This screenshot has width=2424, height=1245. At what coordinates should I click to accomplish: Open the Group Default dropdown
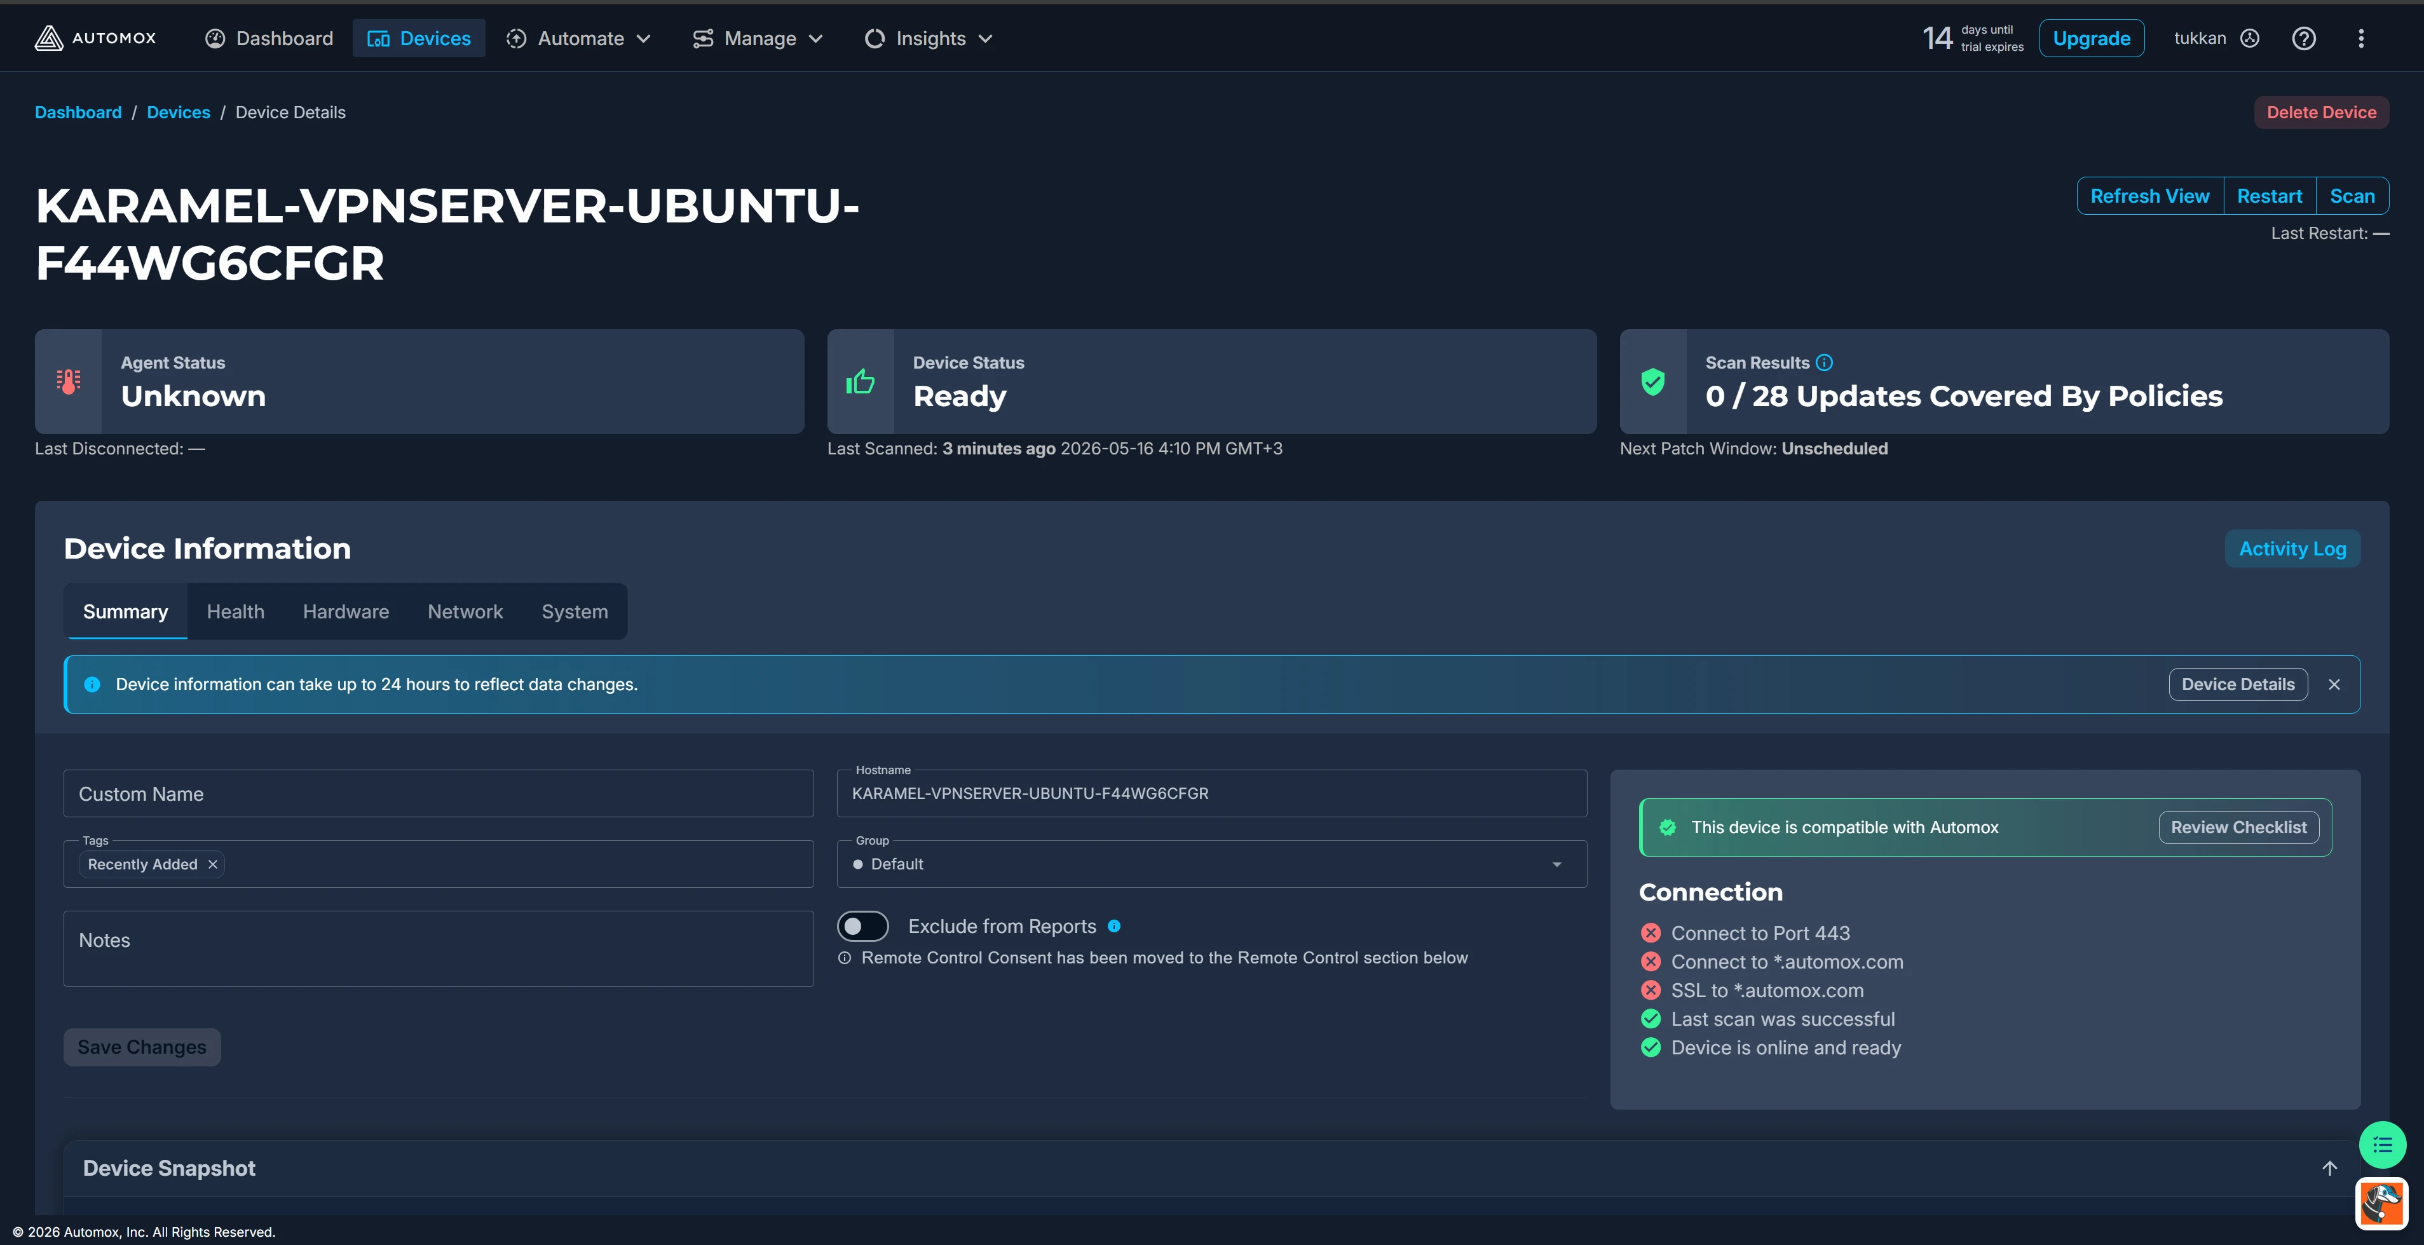(x=1211, y=865)
